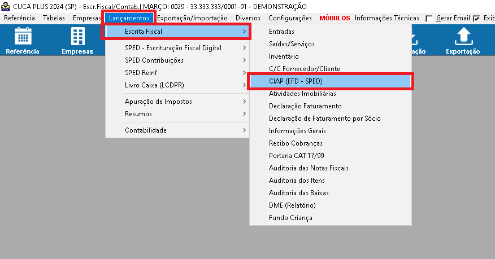The width and height of the screenshot is (495, 259).
Task: Select SPED - Escrituração Fiscal Digital entry
Action: coord(177,48)
